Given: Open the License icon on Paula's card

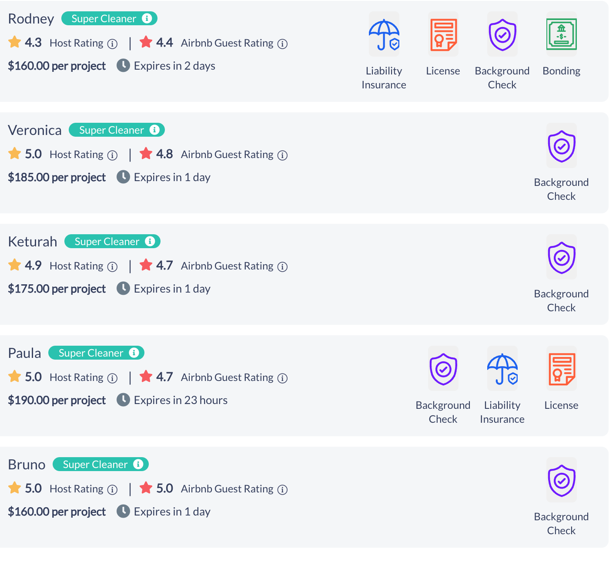Looking at the screenshot, I should pos(561,368).
